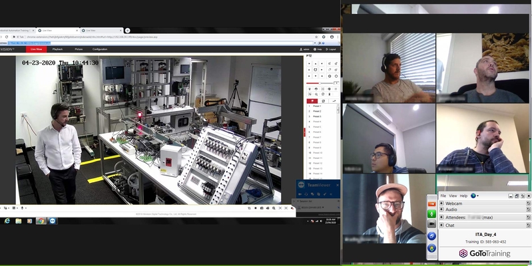Click the blue screen sharing button
The height and width of the screenshot is (266, 532).
tap(431, 236)
